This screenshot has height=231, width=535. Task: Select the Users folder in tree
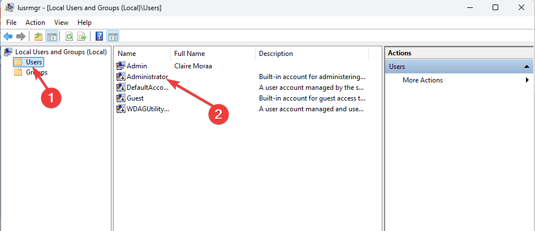(x=34, y=62)
